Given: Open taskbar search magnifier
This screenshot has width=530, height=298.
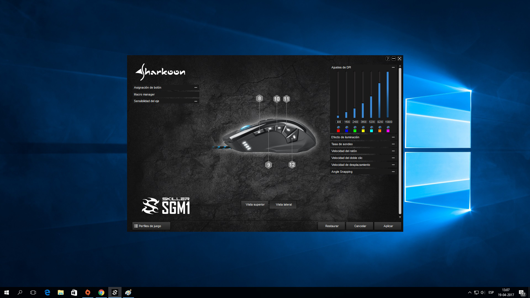Looking at the screenshot, I should pos(20,292).
